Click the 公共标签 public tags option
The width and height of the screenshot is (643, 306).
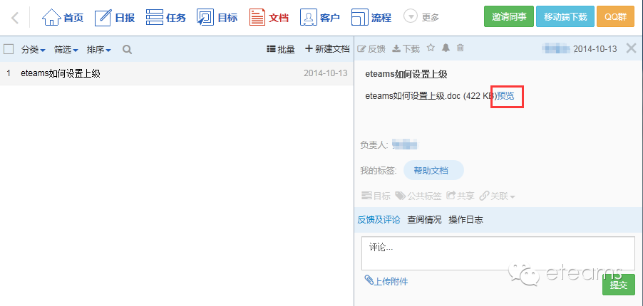(x=418, y=196)
